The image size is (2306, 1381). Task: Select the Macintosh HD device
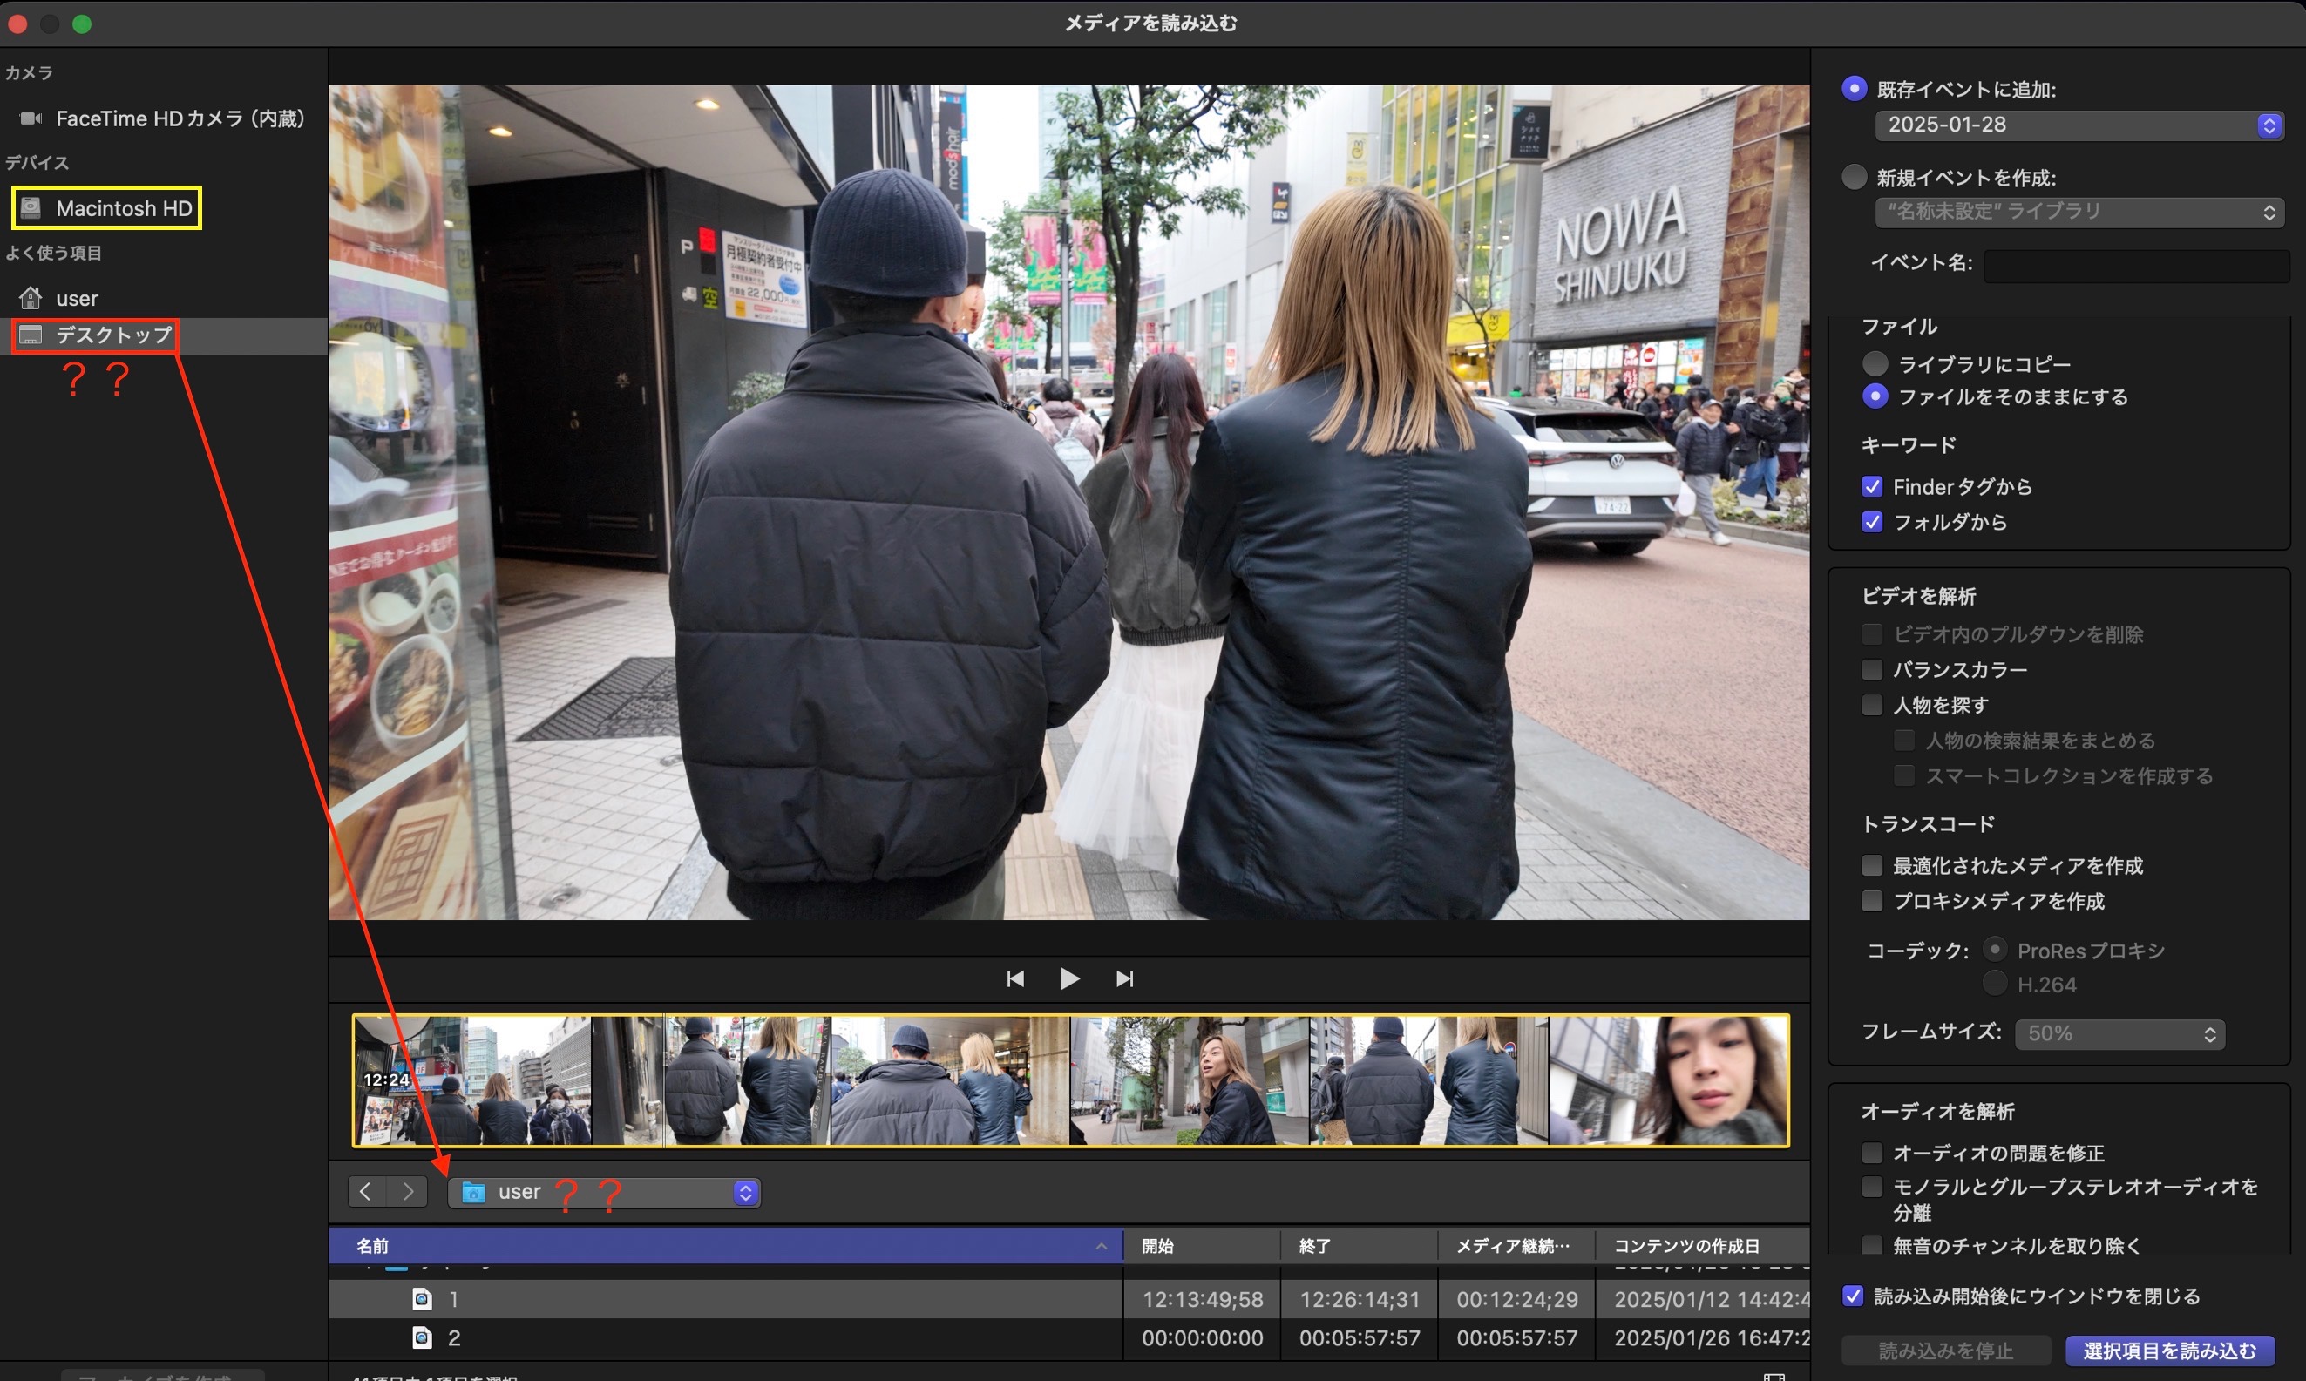tap(123, 208)
